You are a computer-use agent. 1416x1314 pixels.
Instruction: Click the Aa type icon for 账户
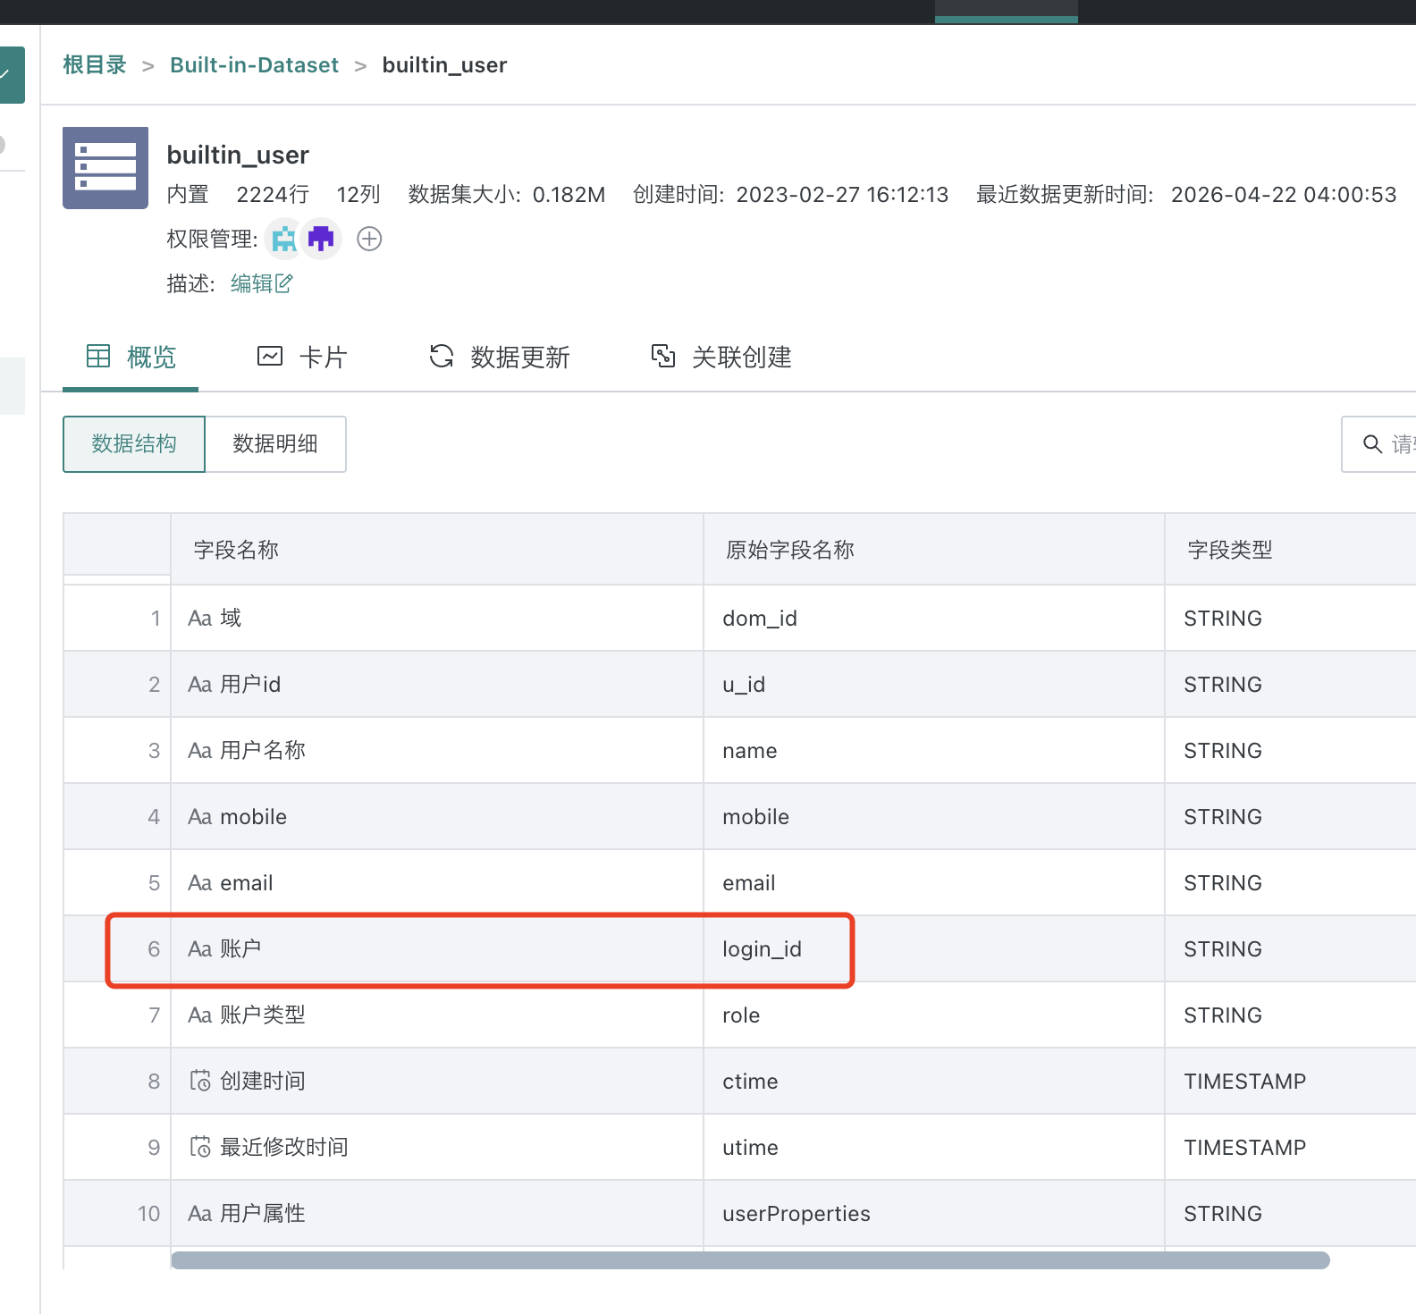click(x=199, y=949)
